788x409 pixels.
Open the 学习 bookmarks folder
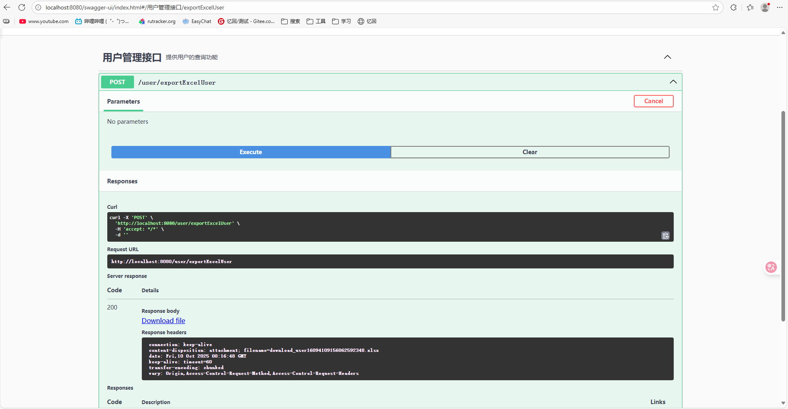click(342, 21)
